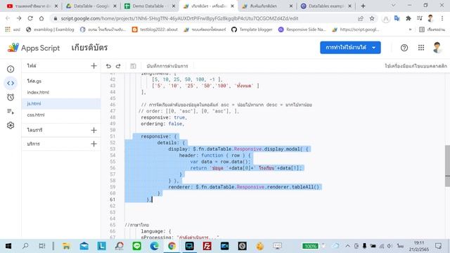450x253 pixels.
Task: Add a service with plus icon
Action: click(x=94, y=144)
